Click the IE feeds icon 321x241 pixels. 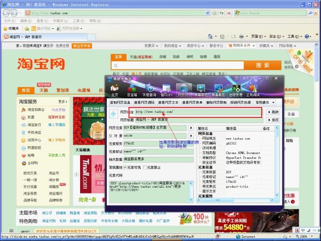[222, 36]
